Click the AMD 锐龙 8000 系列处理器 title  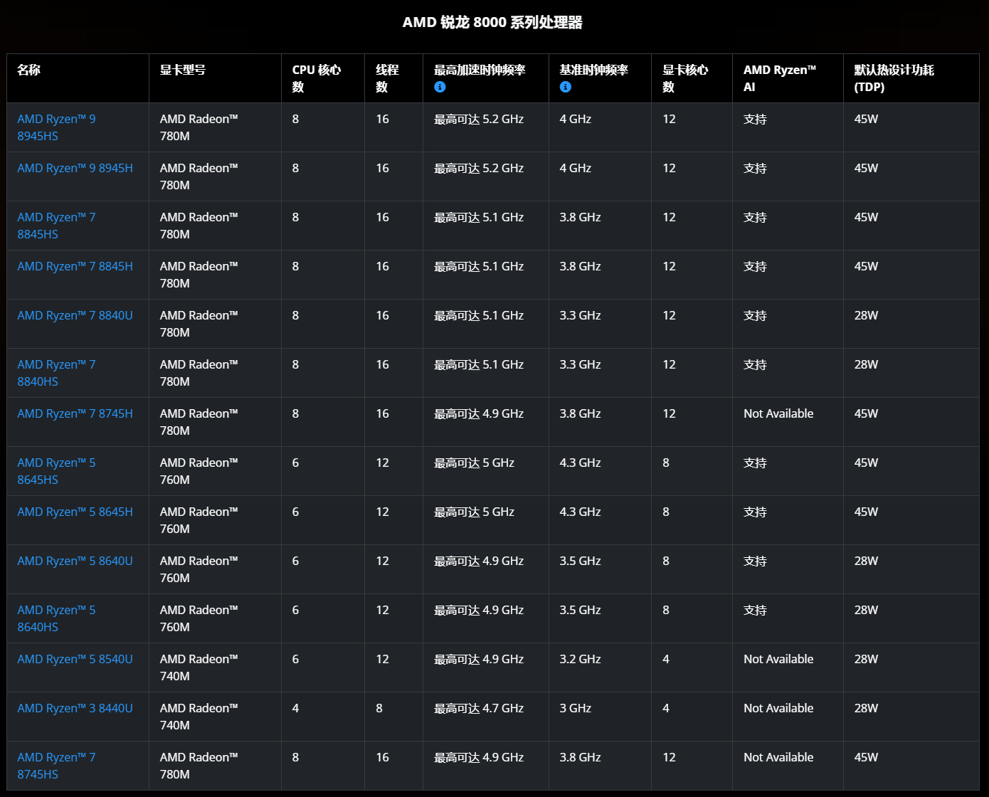pos(492,23)
